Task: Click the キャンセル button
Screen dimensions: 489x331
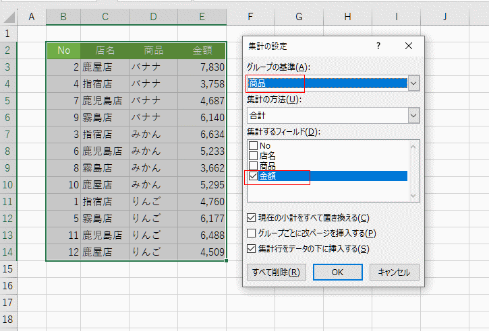Action: coord(394,272)
